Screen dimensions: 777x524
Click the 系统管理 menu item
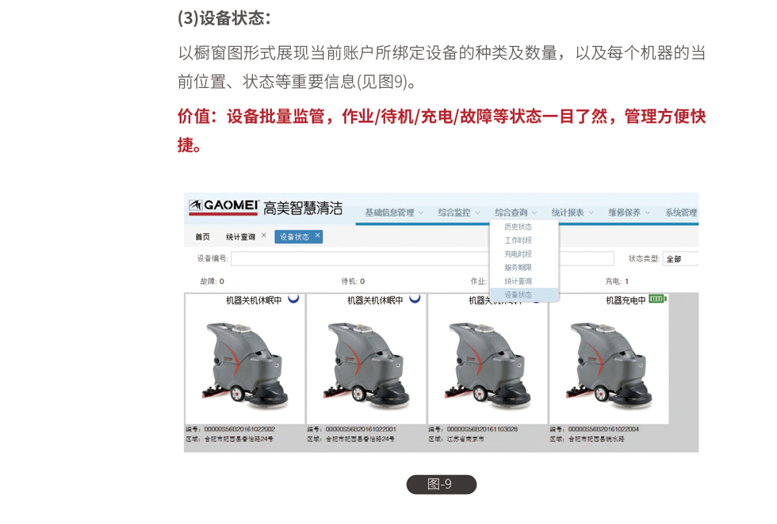point(680,212)
